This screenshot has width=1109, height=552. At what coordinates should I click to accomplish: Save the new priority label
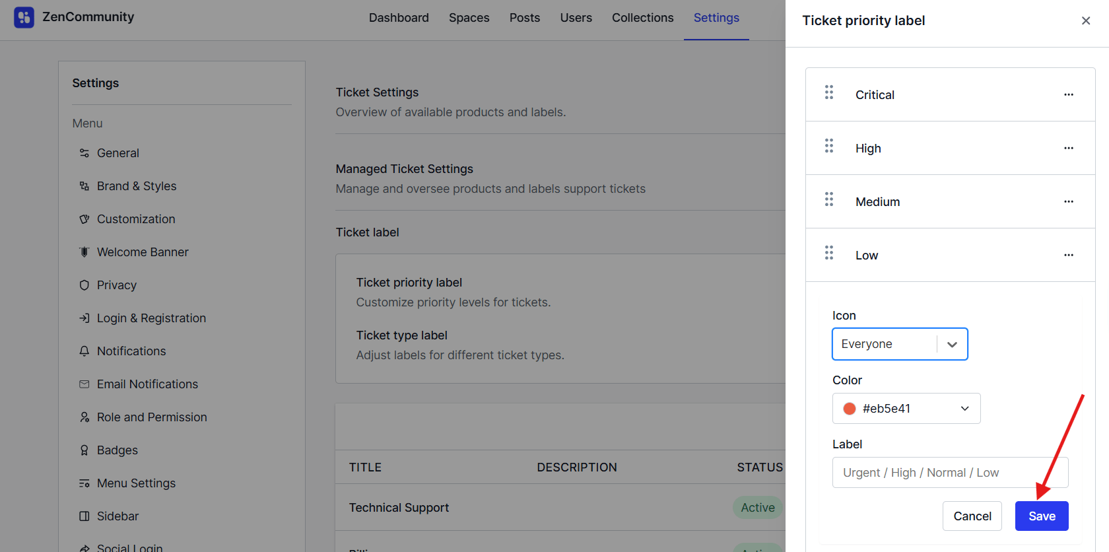(1042, 516)
